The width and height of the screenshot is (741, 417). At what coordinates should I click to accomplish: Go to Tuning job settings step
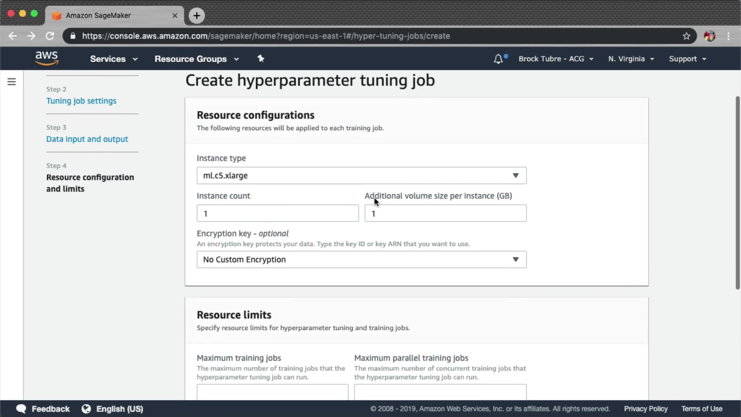[81, 101]
